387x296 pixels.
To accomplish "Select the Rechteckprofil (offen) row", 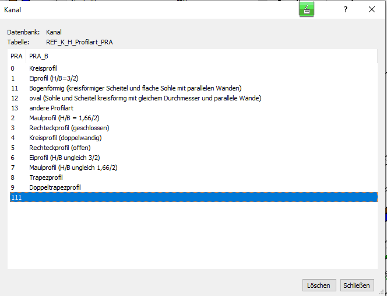I will (x=60, y=148).
